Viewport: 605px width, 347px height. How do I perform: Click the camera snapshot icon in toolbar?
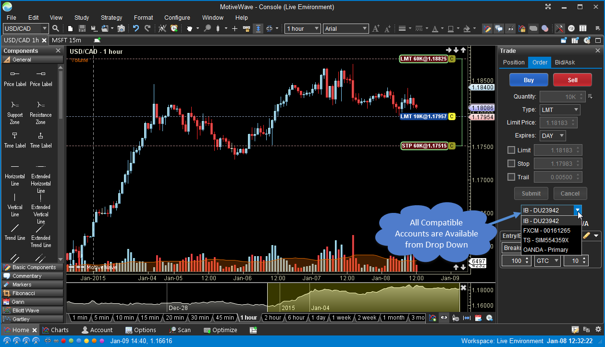[x=121, y=29]
